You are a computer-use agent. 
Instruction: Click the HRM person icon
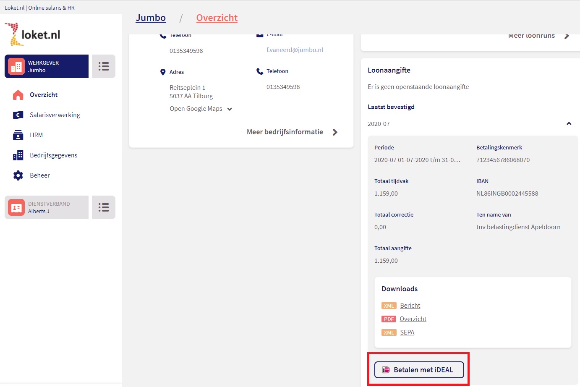(x=18, y=135)
